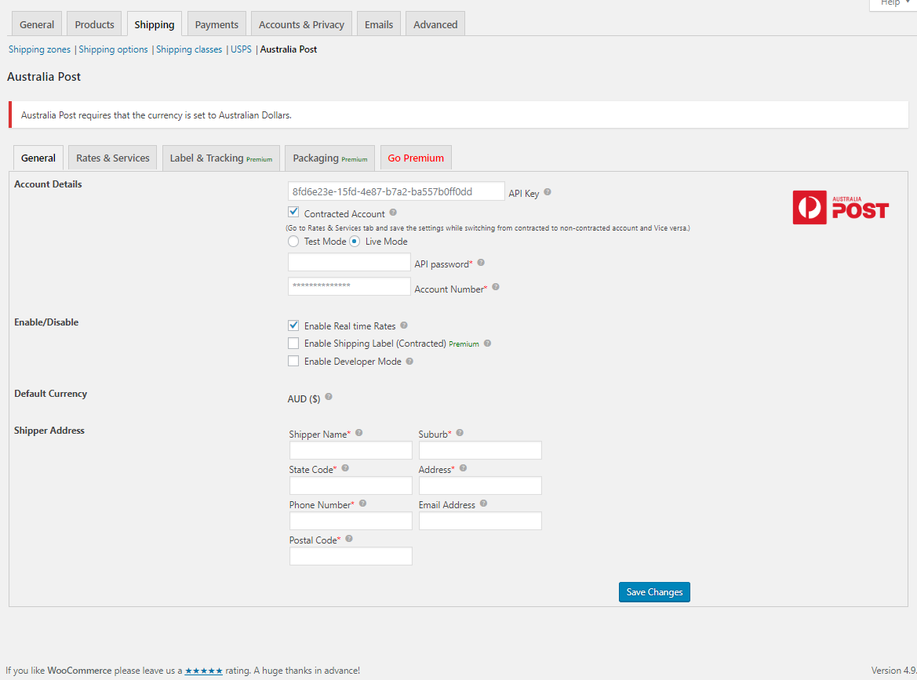Open the Payments settings tab
The height and width of the screenshot is (680, 917).
coord(217,24)
